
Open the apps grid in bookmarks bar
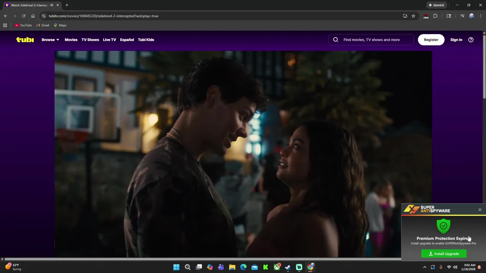pos(5,25)
